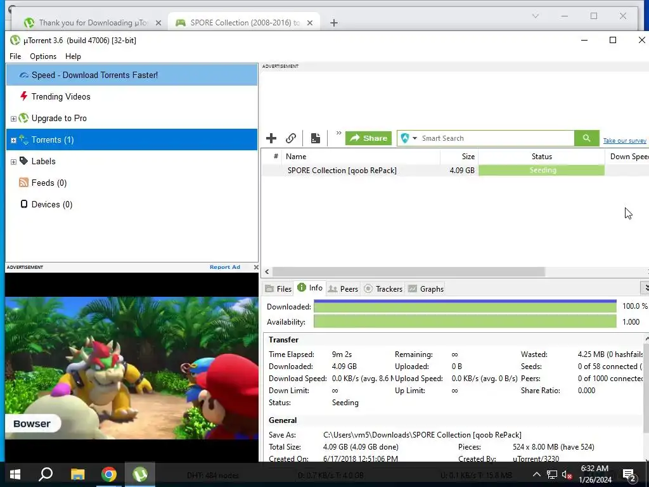This screenshot has width=649, height=487.
Task: Switch to the Files tab
Action: [278, 289]
